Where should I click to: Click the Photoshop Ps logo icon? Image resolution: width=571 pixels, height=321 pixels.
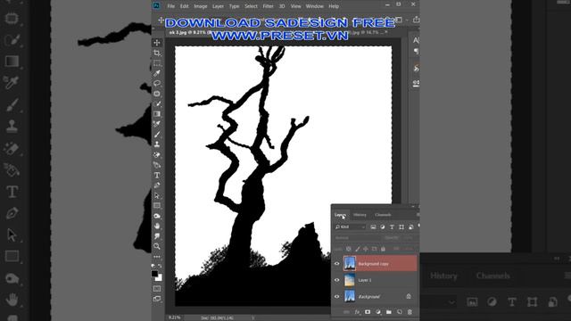157,6
